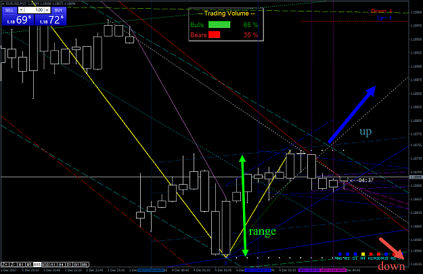Click the 4 Dec 01:45 time axis label
The height and width of the screenshot is (274, 423).
tap(223, 270)
